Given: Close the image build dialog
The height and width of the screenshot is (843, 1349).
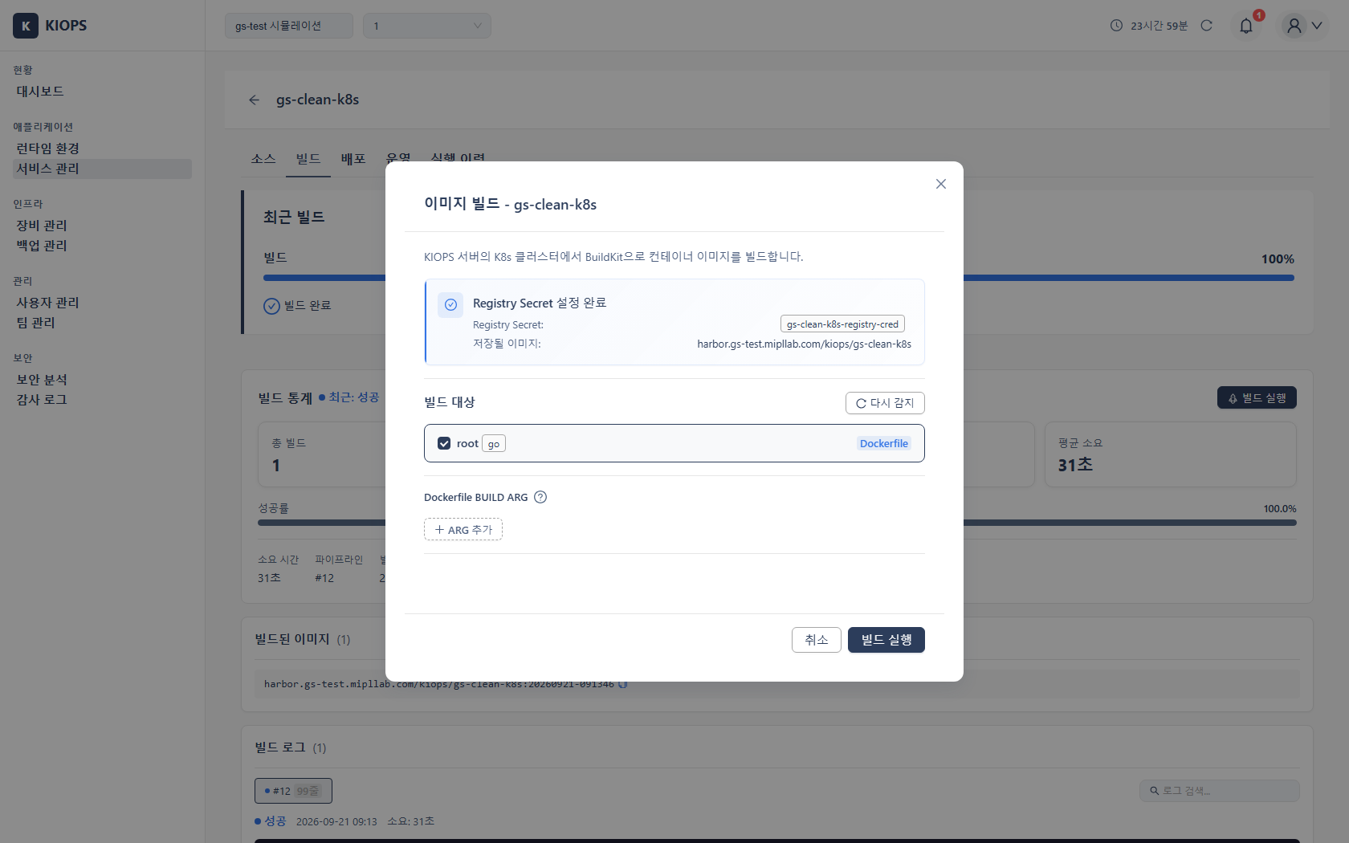Looking at the screenshot, I should tap(941, 184).
